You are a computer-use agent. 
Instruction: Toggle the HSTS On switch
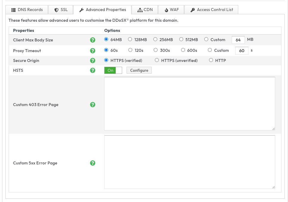click(x=113, y=70)
